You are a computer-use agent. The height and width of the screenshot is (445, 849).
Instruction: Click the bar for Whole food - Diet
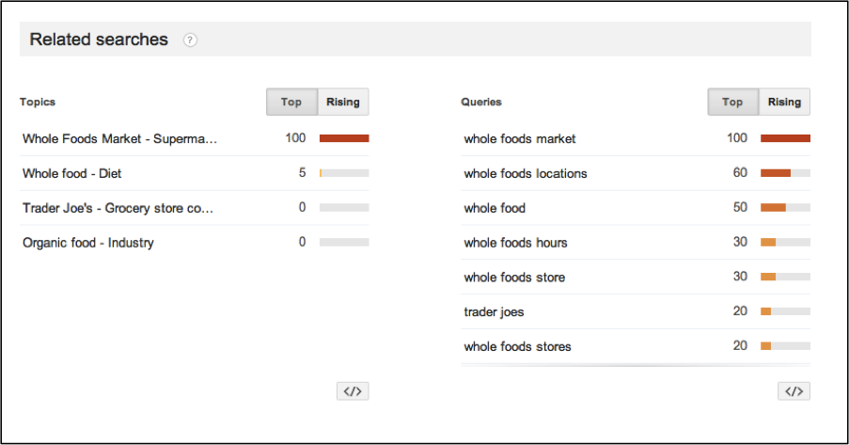pyautogui.click(x=344, y=173)
